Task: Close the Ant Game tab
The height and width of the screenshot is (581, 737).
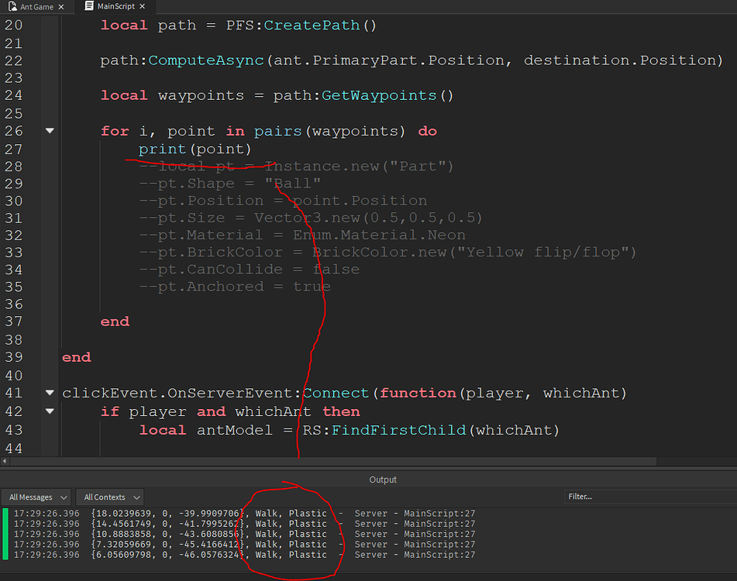Action: pyautogui.click(x=61, y=6)
